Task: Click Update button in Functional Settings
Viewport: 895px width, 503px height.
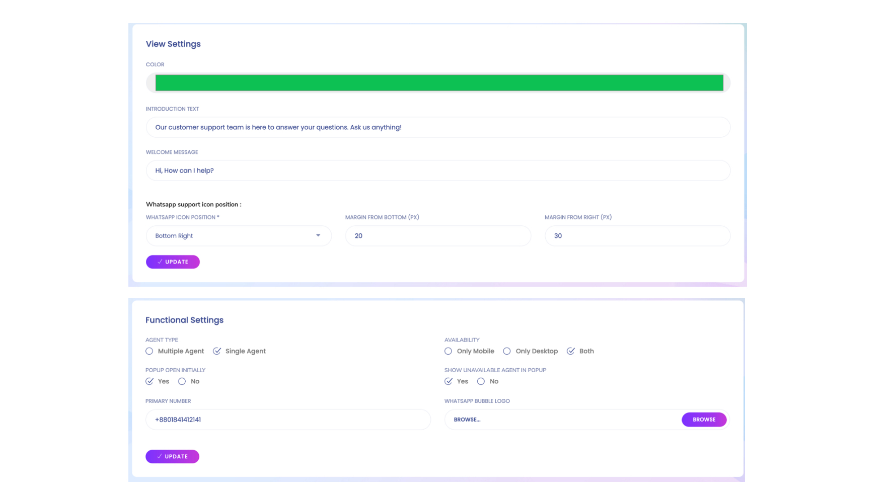Action: (172, 457)
